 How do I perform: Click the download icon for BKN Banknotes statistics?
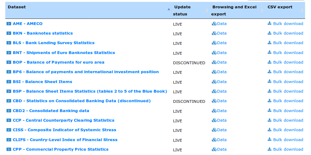coord(269,33)
